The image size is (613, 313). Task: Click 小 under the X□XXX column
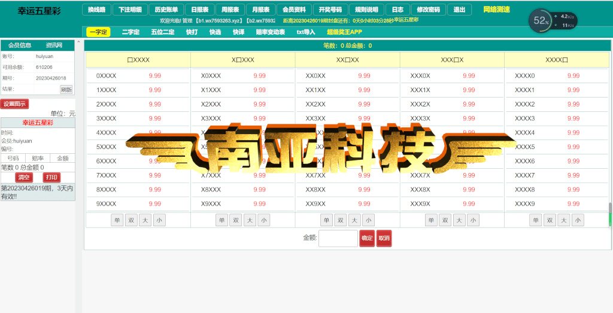point(264,220)
